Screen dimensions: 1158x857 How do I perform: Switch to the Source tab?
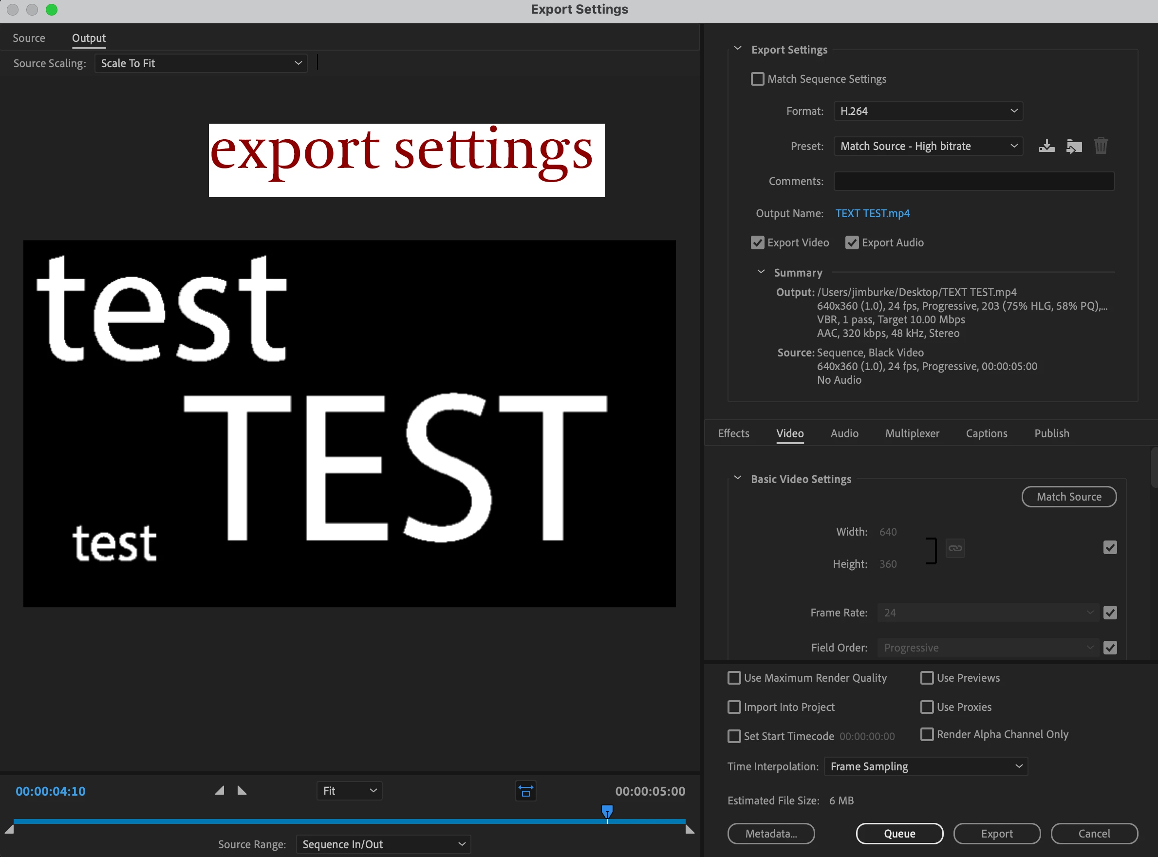pyautogui.click(x=29, y=38)
